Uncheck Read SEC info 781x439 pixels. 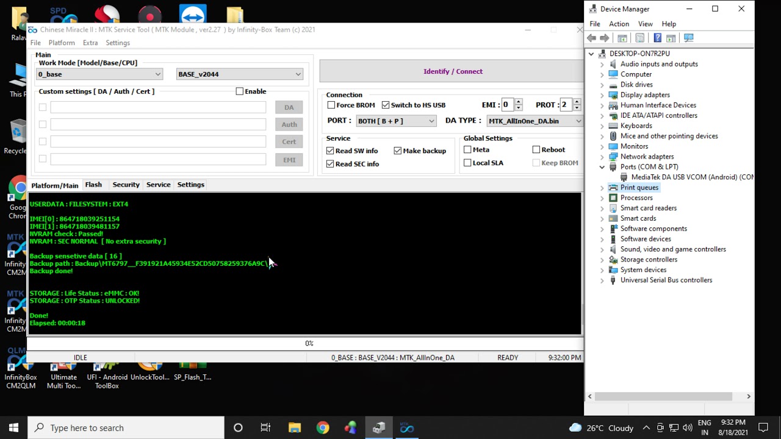[330, 164]
